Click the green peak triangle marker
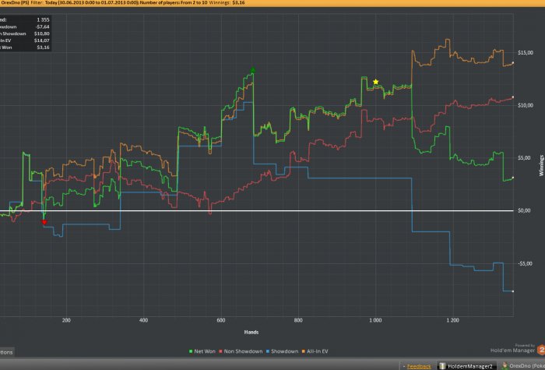545x370 pixels. point(253,70)
